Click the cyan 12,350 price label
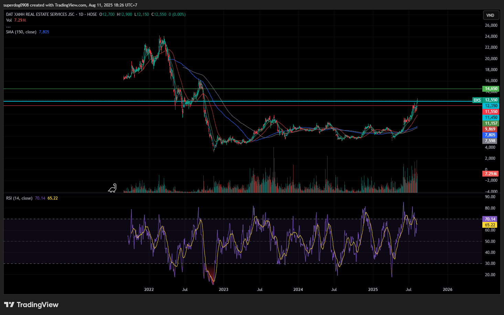 tap(491, 106)
